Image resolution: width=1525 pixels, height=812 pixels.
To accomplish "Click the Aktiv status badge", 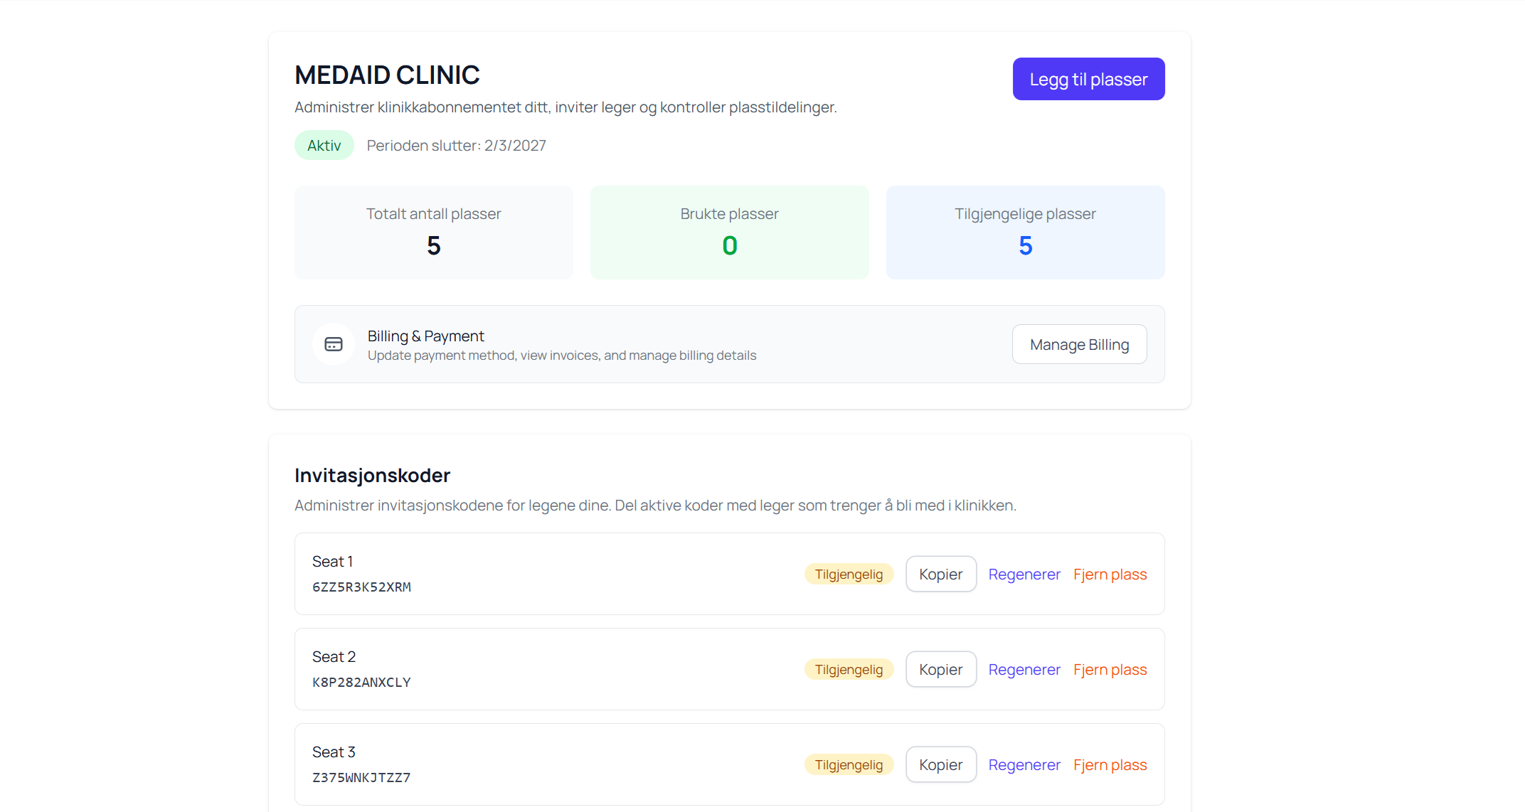I will point(324,144).
